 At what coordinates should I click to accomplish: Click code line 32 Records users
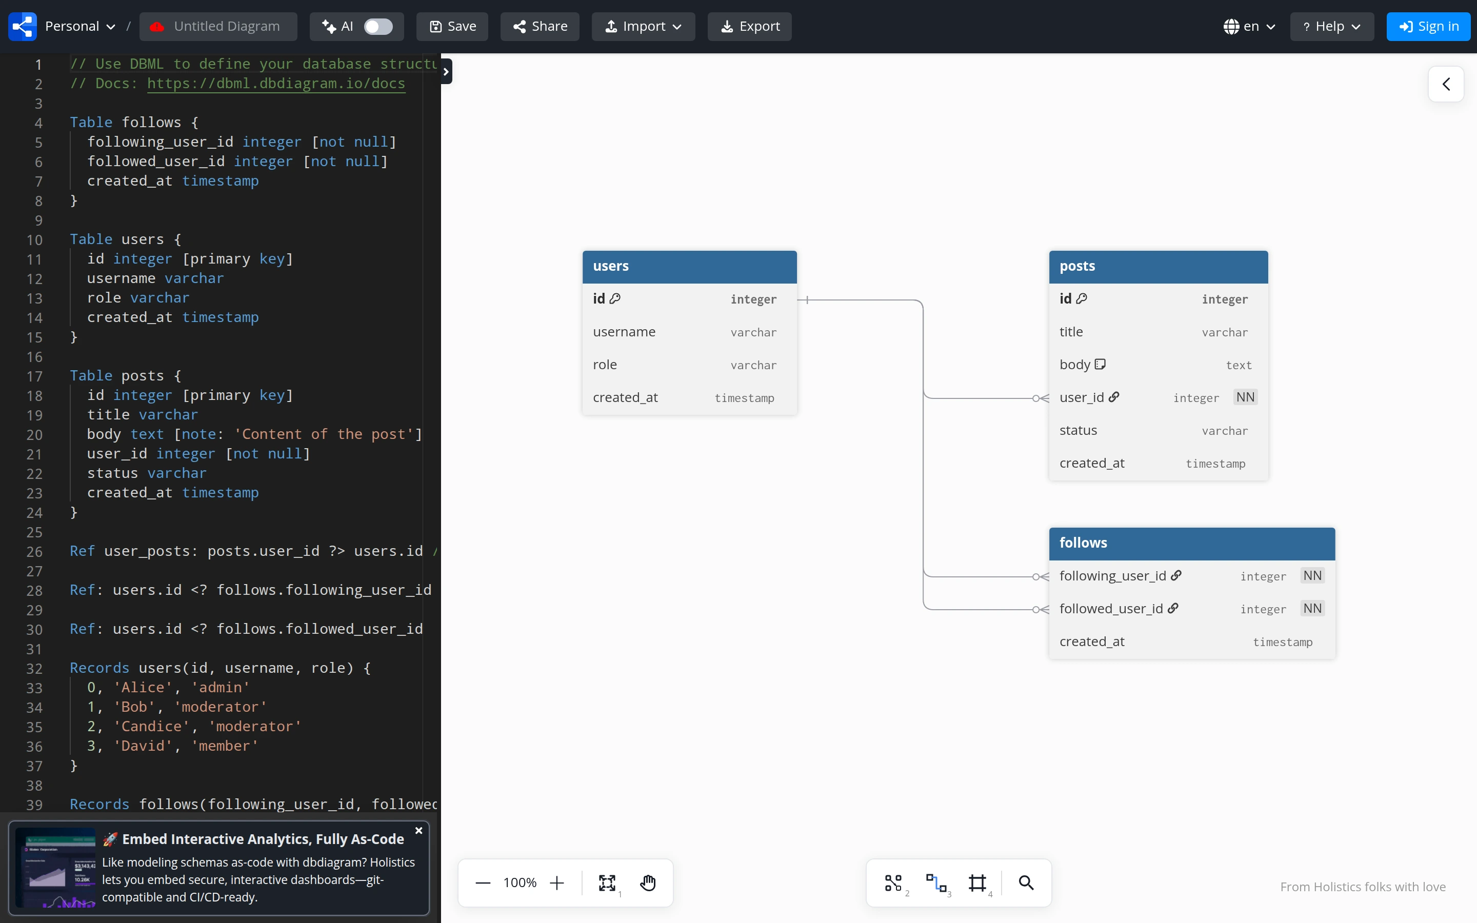coord(219,668)
